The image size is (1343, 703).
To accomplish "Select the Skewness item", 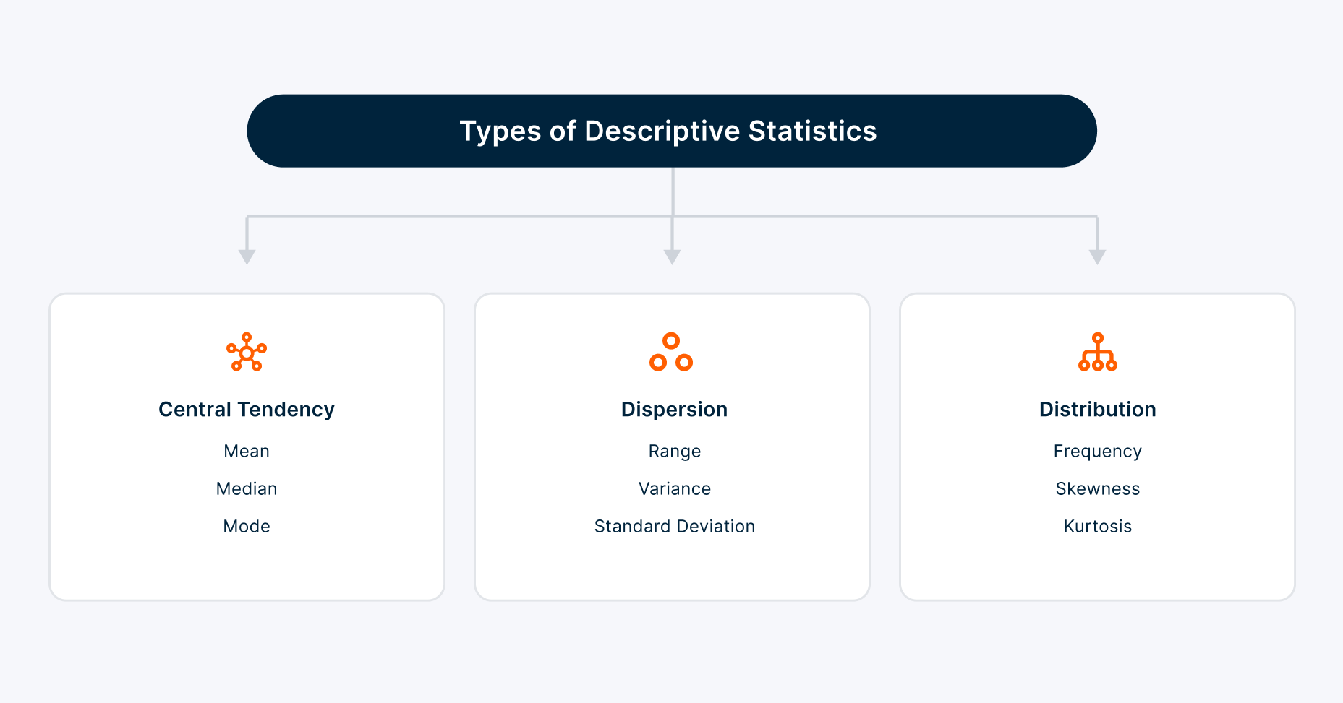I will [1097, 489].
